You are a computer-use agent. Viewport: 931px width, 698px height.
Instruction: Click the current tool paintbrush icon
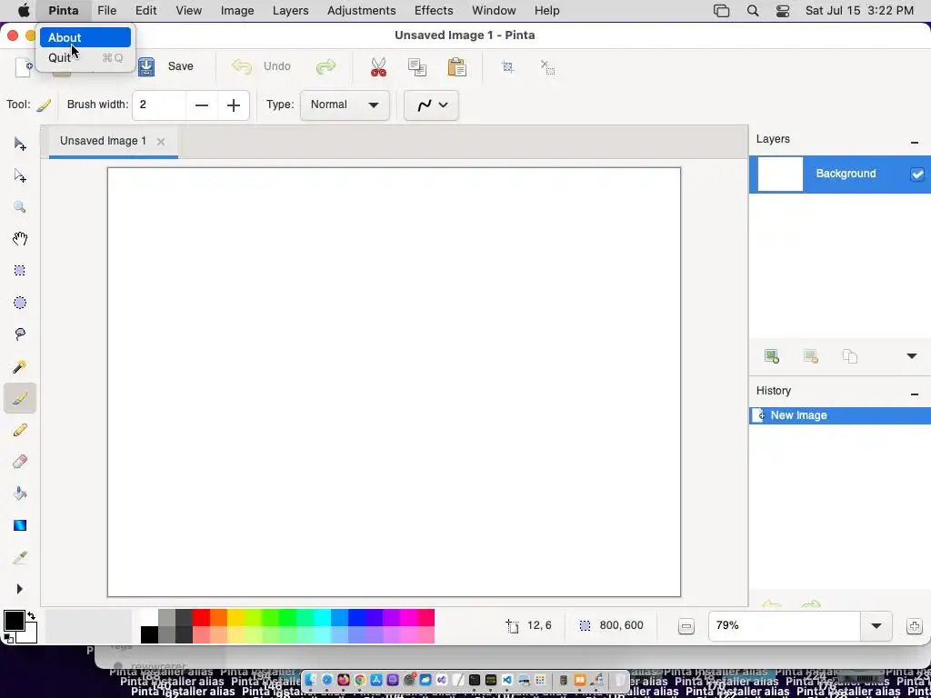(x=44, y=105)
